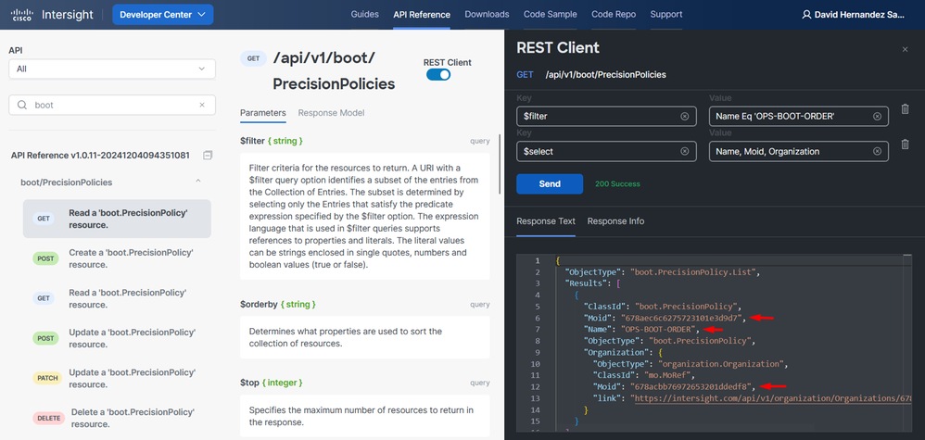Click the Name, Moid, Organization value field
Screen dimensions: 925x440
[x=799, y=151]
